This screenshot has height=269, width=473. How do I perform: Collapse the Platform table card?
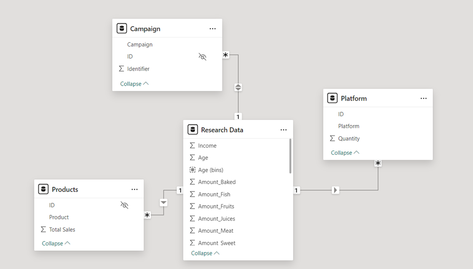(x=345, y=152)
